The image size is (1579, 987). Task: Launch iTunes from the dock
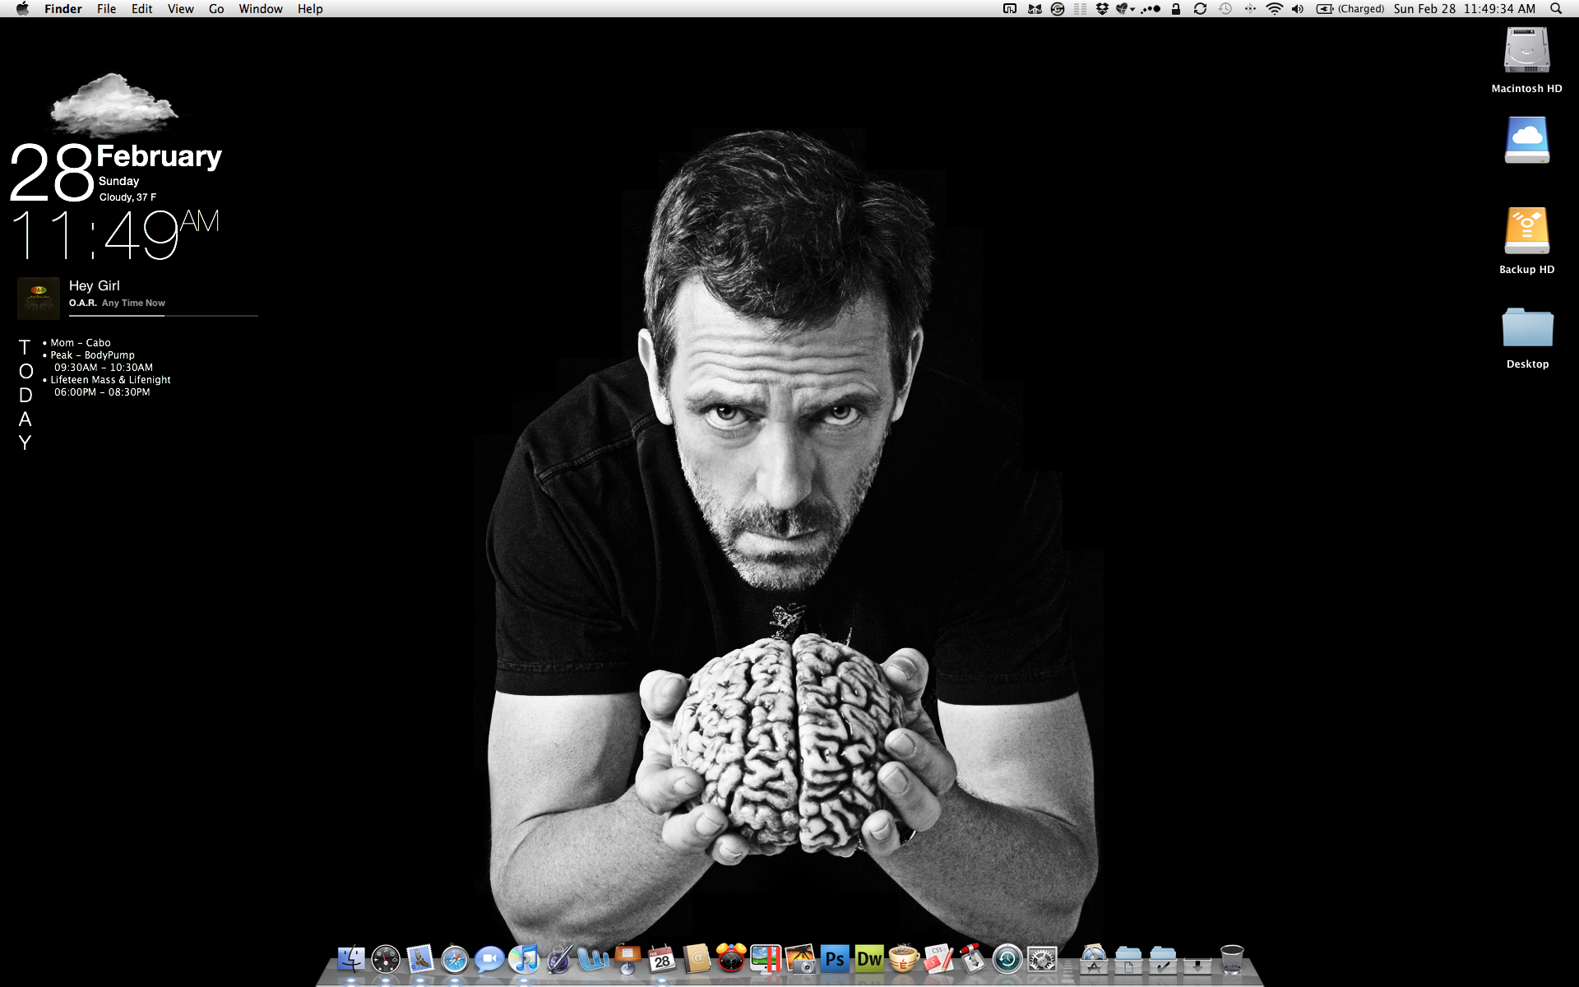[x=523, y=959]
